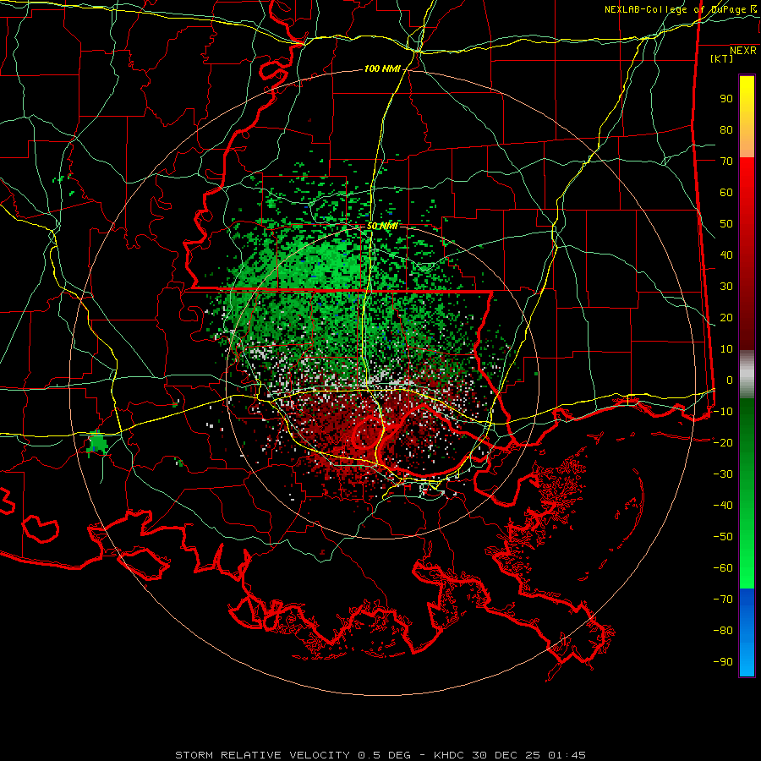The image size is (761, 761).
Task: Pick the gray zero-velocity segment of the bar
Action: point(747,375)
